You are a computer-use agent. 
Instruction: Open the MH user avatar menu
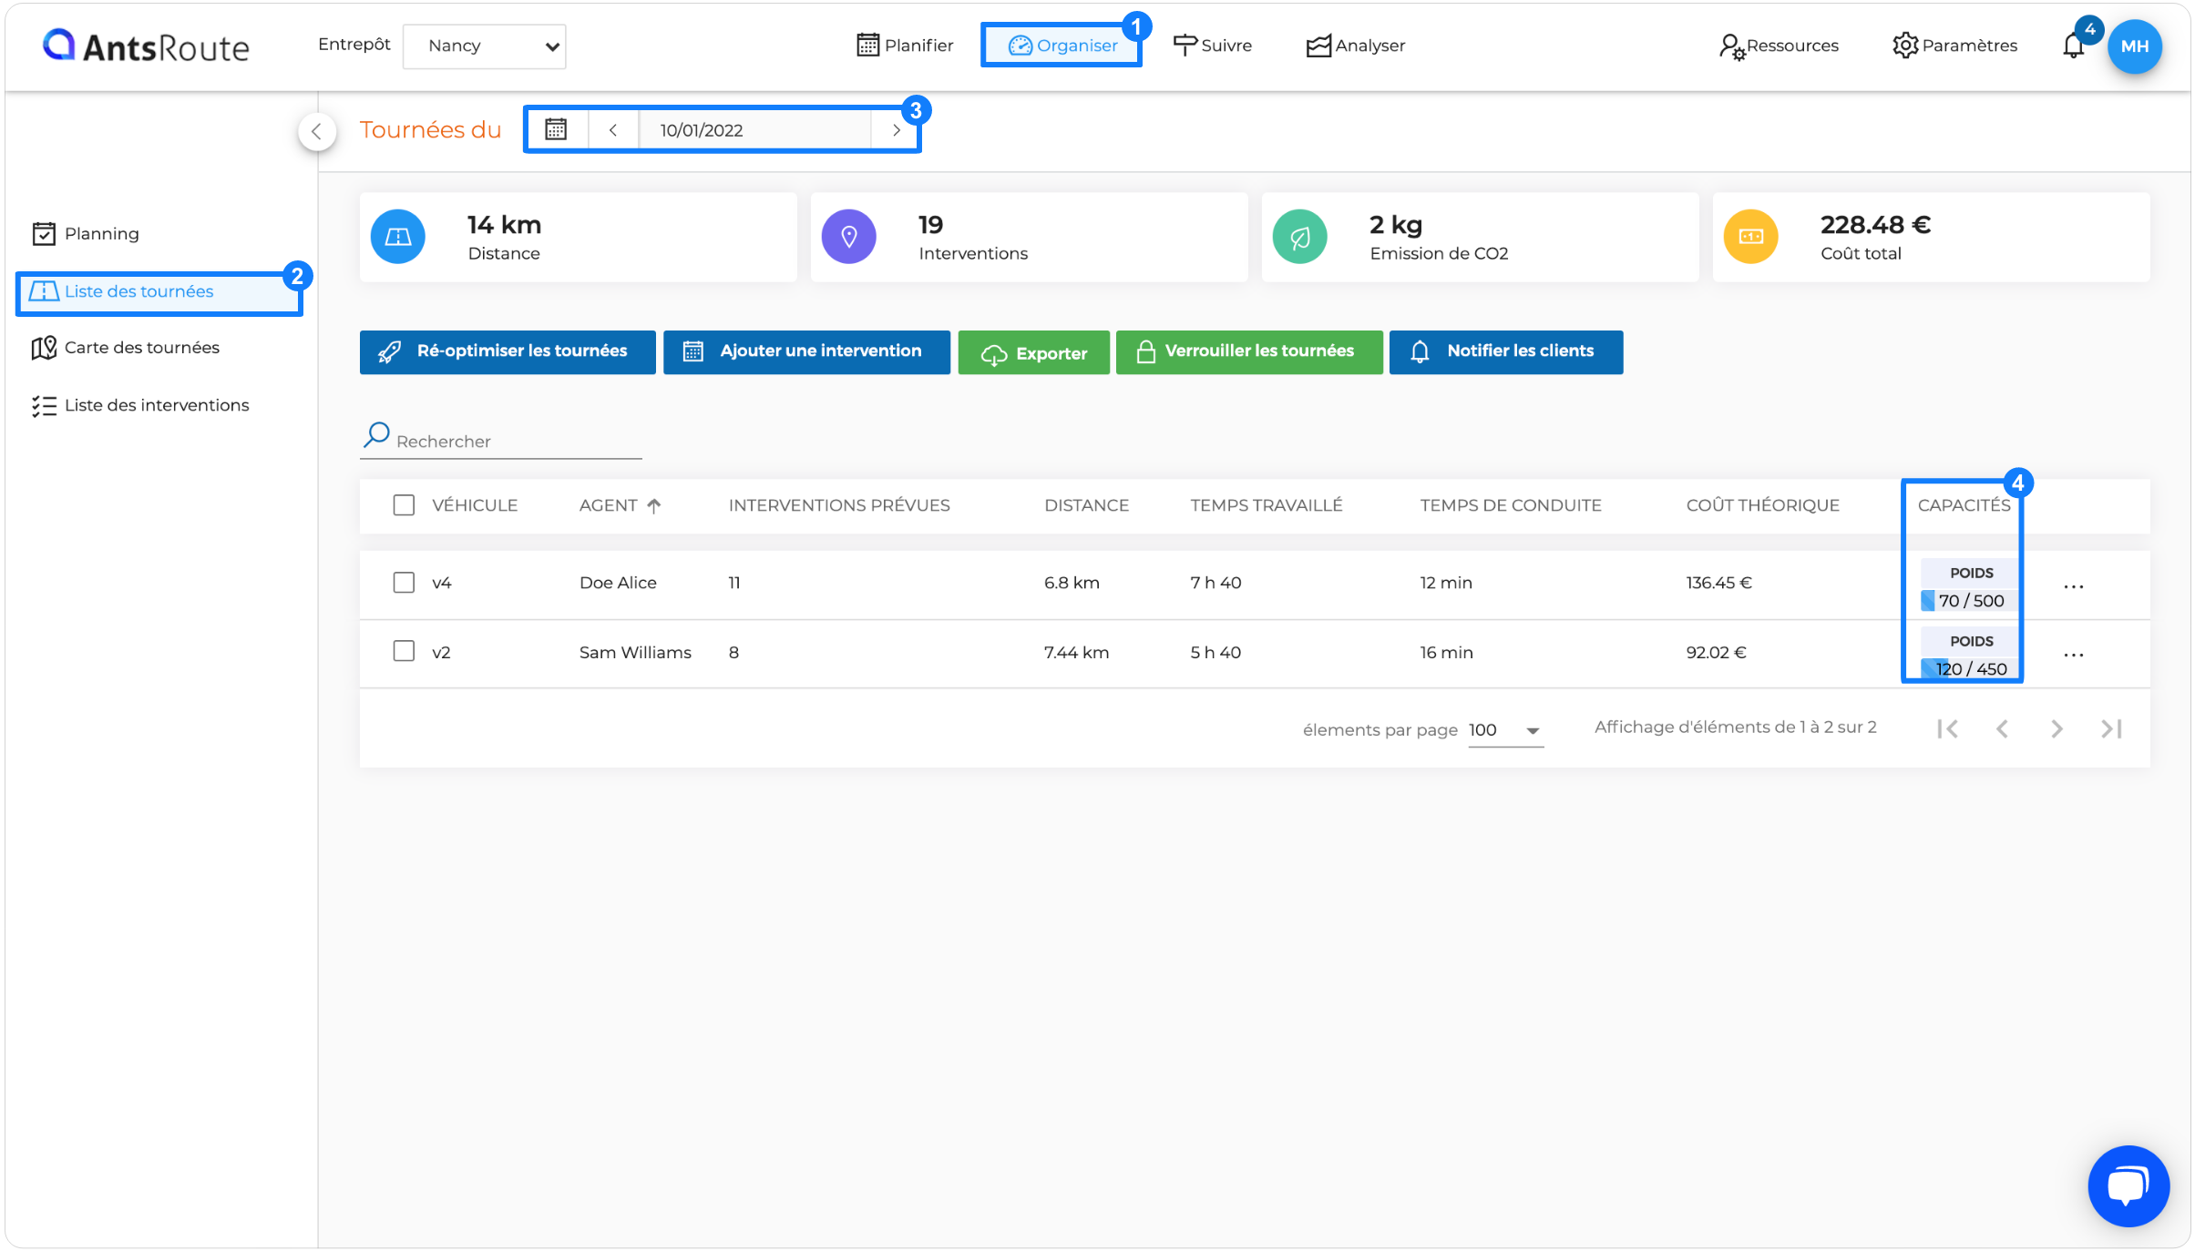click(2134, 46)
